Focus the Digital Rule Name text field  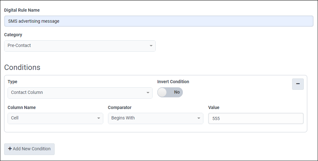click(x=159, y=21)
